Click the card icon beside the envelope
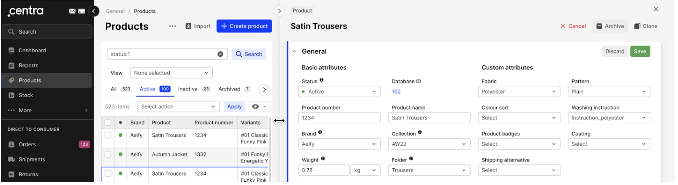 pyautogui.click(x=82, y=11)
